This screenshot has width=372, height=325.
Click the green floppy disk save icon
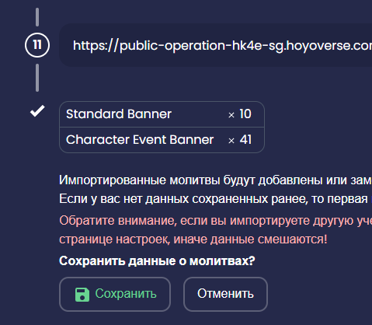click(x=82, y=295)
